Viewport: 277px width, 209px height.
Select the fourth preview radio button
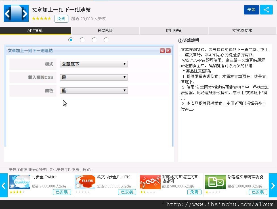tap(106, 40)
